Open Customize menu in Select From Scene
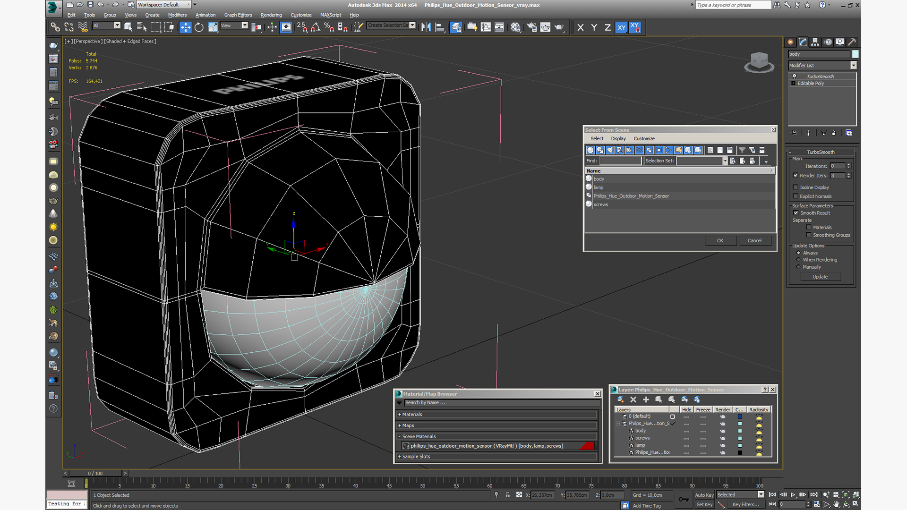Screen dimensions: 907x510 (644, 138)
